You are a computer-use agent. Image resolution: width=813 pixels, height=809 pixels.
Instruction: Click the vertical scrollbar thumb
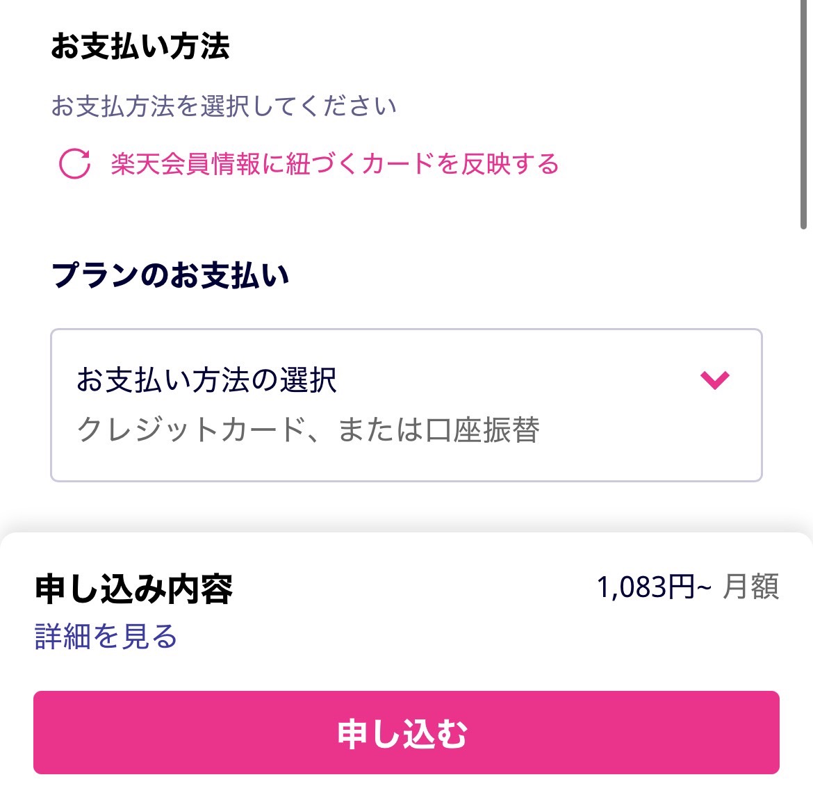803,115
